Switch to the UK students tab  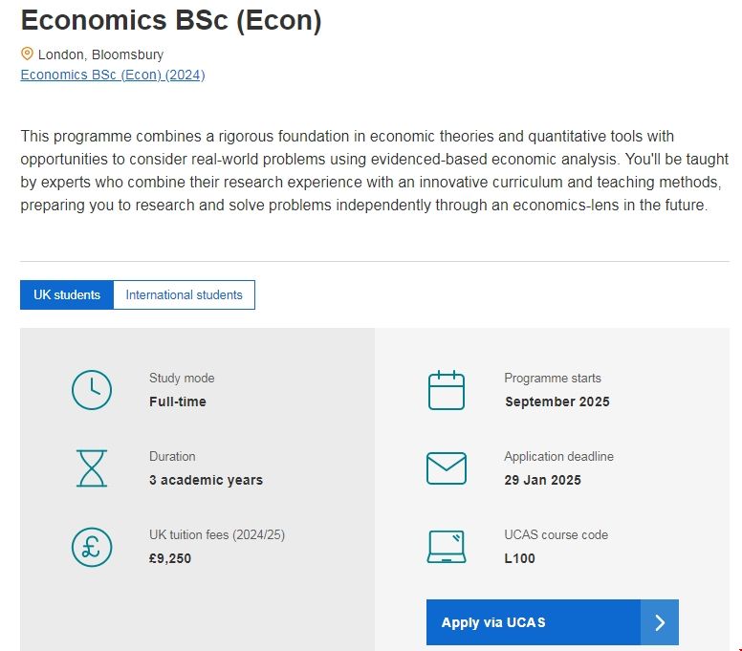[67, 295]
